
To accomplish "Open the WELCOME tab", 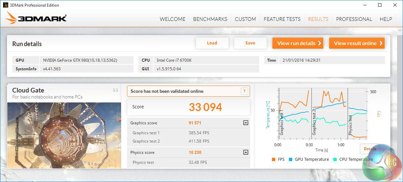I will tap(172, 19).
